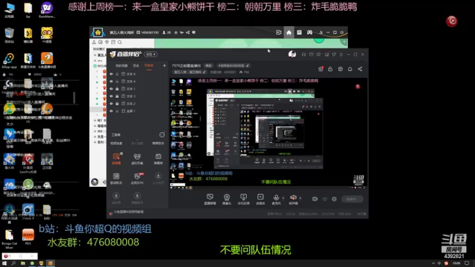
Task: Open File Explorer from the taskbar
Action: (23, 263)
